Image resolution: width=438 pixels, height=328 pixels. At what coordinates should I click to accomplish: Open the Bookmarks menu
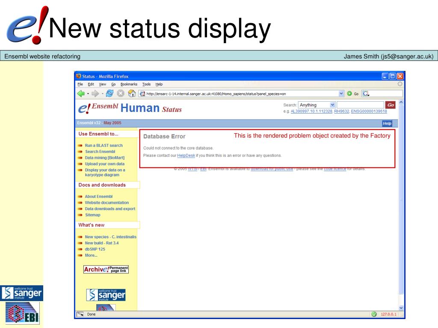point(129,84)
